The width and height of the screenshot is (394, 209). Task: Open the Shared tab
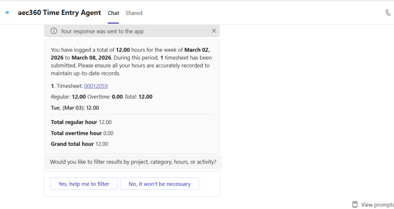click(134, 13)
